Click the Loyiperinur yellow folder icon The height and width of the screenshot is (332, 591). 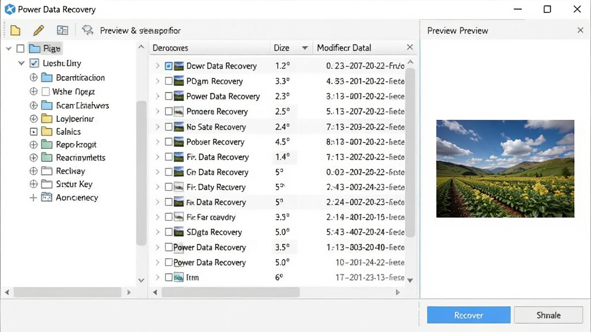47,119
